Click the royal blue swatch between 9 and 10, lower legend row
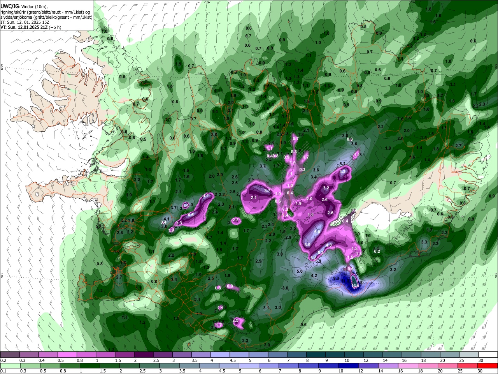This screenshot has width=498, height=374. [329, 365]
